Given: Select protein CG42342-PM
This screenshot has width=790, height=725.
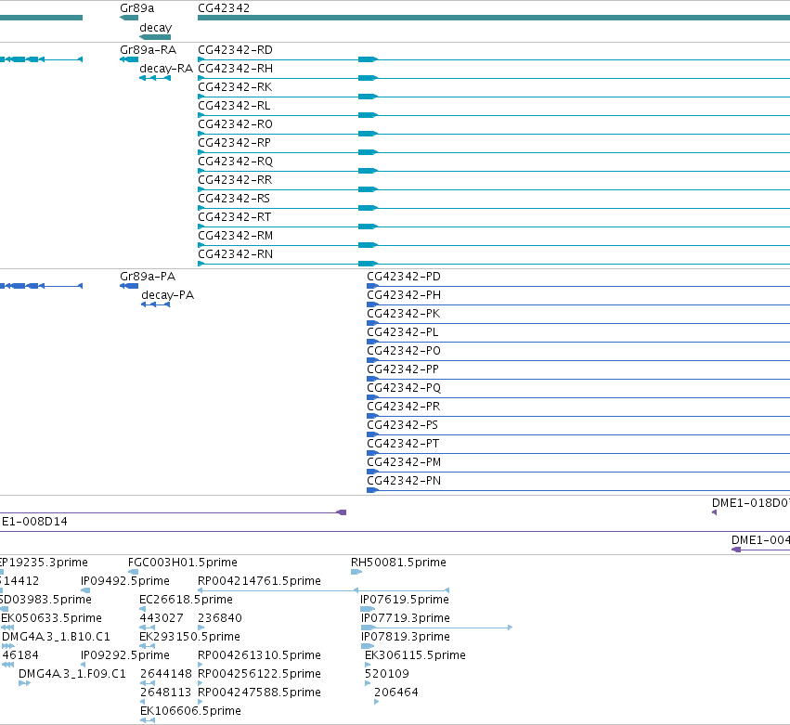Looking at the screenshot, I should tap(404, 462).
